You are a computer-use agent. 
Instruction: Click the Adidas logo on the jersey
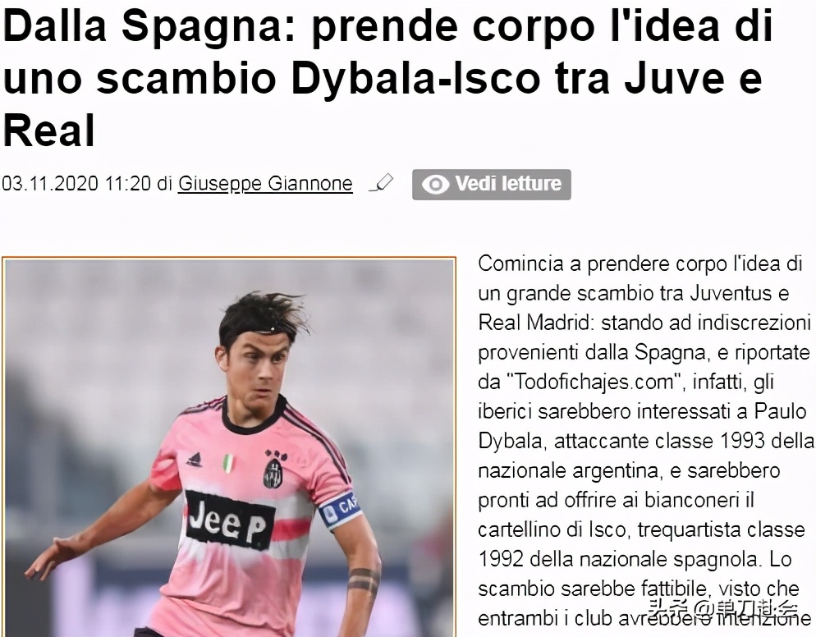pos(195,460)
